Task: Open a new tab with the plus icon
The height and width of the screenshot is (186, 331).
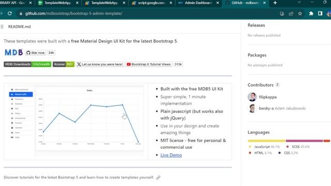Action: click(x=275, y=3)
